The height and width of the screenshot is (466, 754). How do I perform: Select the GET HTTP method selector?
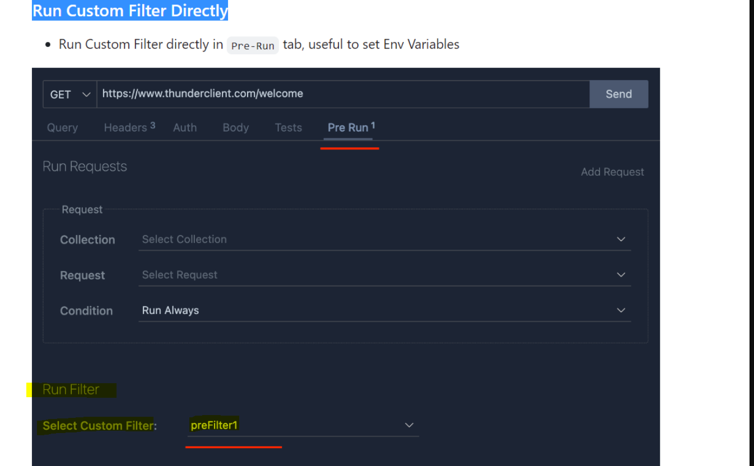click(x=60, y=94)
